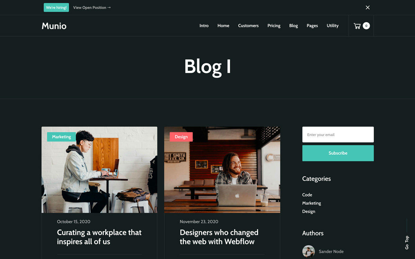Filter by the Code category
Image resolution: width=415 pixels, height=259 pixels.
click(x=307, y=195)
